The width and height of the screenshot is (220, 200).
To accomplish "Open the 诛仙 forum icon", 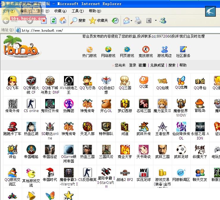I will [12, 150].
